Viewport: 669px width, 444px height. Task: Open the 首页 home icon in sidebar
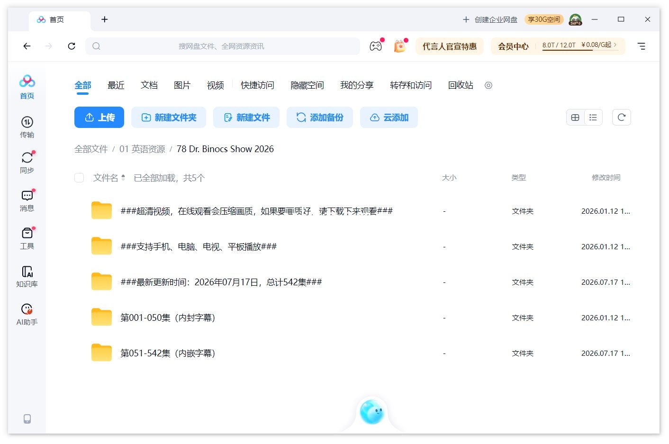27,87
